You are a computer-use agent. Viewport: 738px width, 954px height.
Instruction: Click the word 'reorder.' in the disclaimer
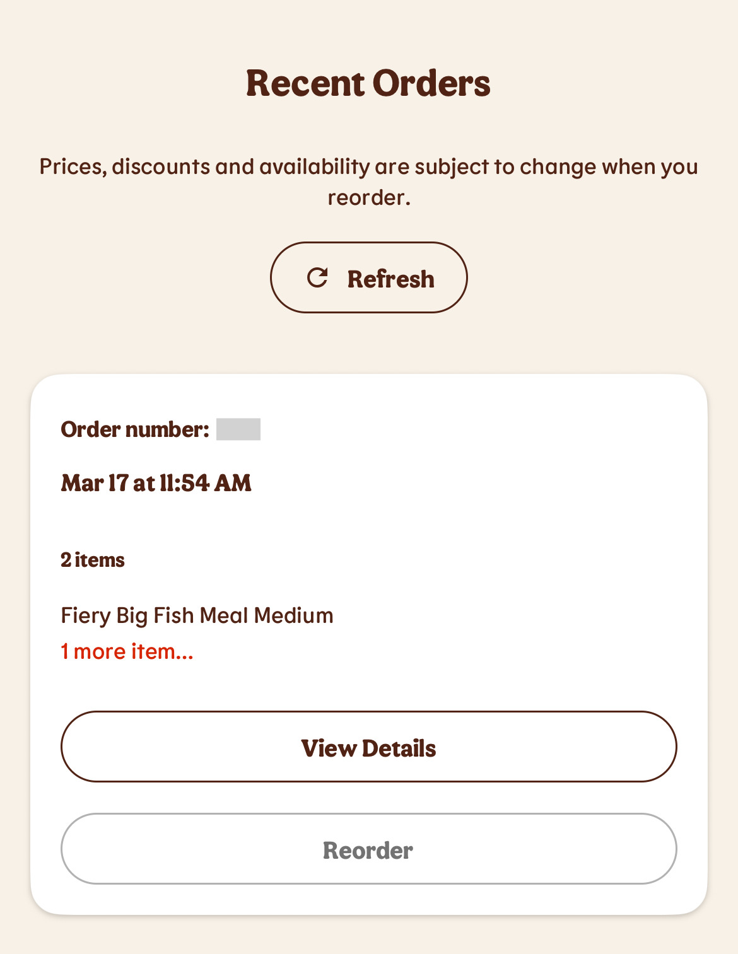[x=369, y=197]
